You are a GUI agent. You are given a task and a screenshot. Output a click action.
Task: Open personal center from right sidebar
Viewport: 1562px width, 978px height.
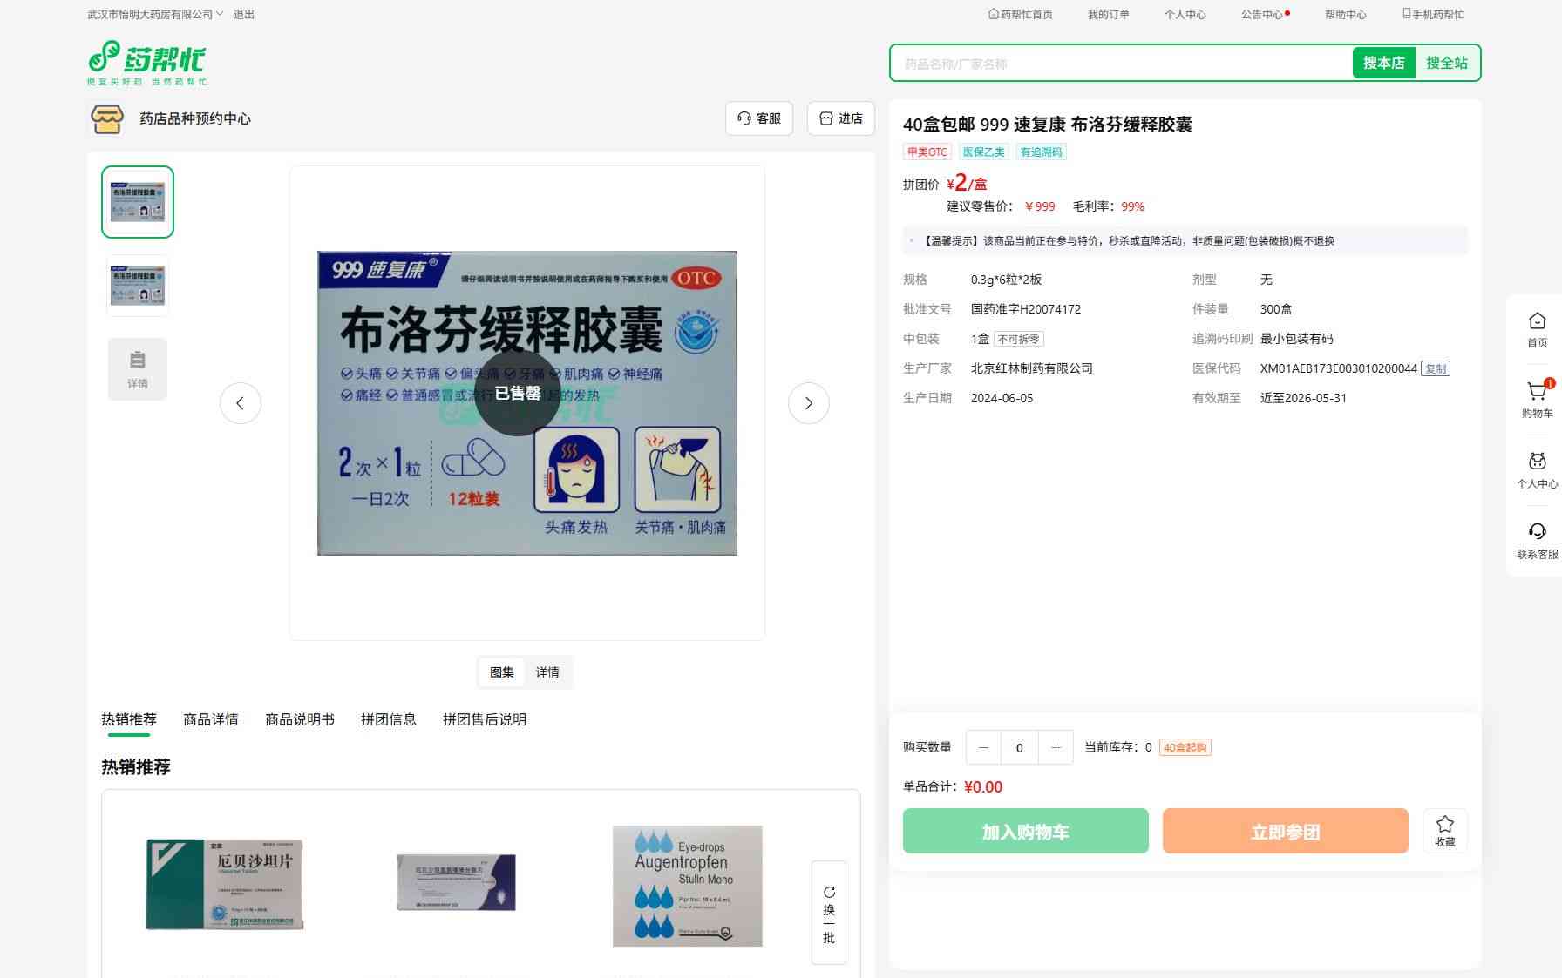[x=1537, y=469]
